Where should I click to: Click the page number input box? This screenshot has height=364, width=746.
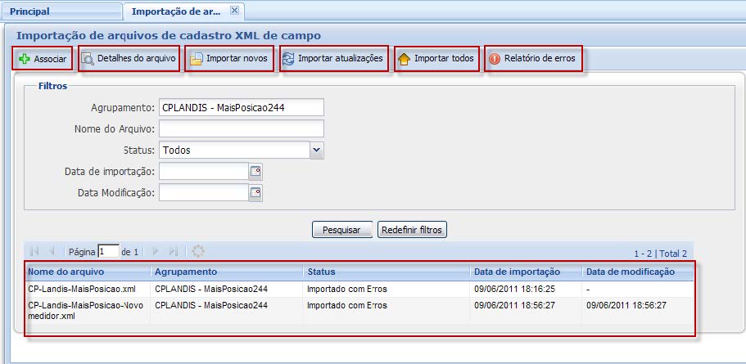pyautogui.click(x=108, y=252)
